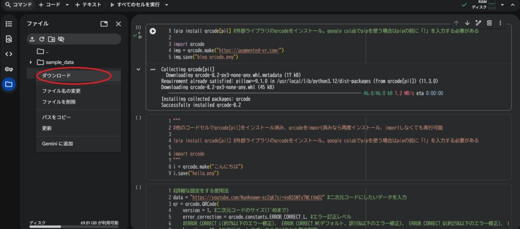
Task: Refresh the file list with the reload icon
Action: (x=42, y=39)
